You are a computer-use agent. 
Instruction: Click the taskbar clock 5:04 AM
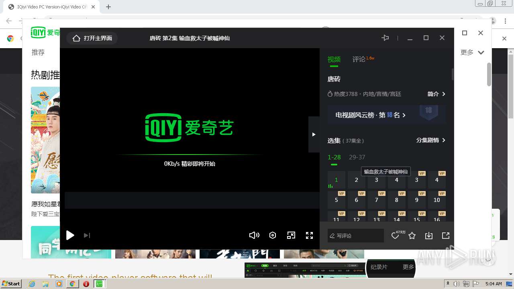494,284
